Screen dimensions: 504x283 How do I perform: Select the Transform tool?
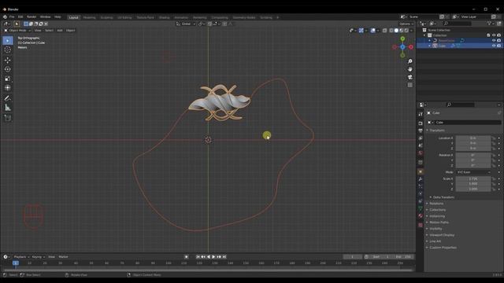(8, 87)
